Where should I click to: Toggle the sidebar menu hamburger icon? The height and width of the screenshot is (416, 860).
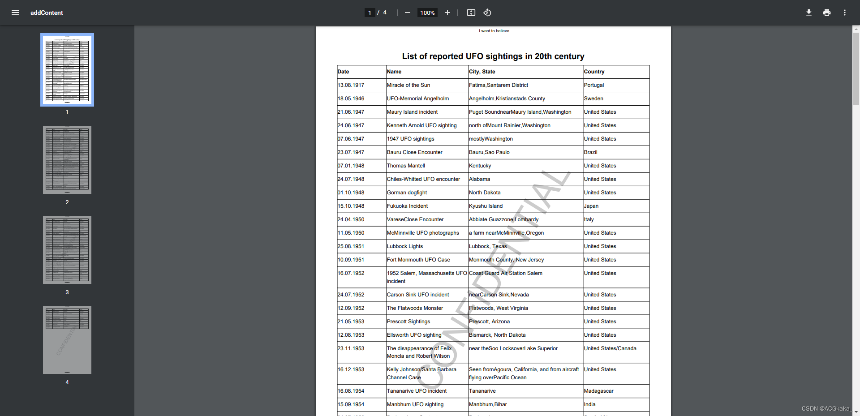[x=15, y=13]
